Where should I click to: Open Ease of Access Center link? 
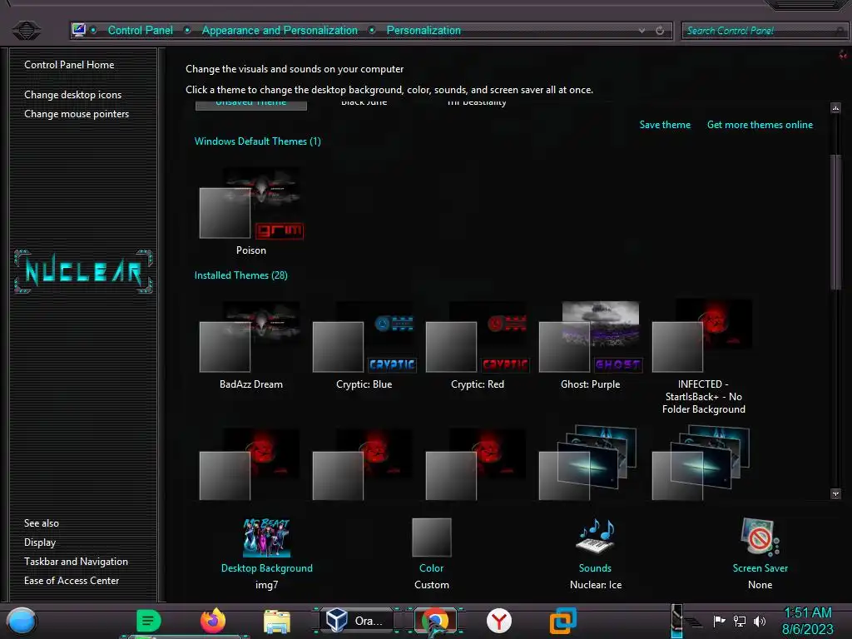pyautogui.click(x=72, y=580)
